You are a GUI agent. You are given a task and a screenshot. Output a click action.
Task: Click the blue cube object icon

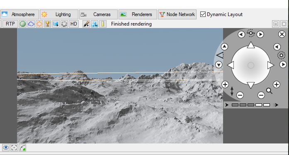point(56,24)
